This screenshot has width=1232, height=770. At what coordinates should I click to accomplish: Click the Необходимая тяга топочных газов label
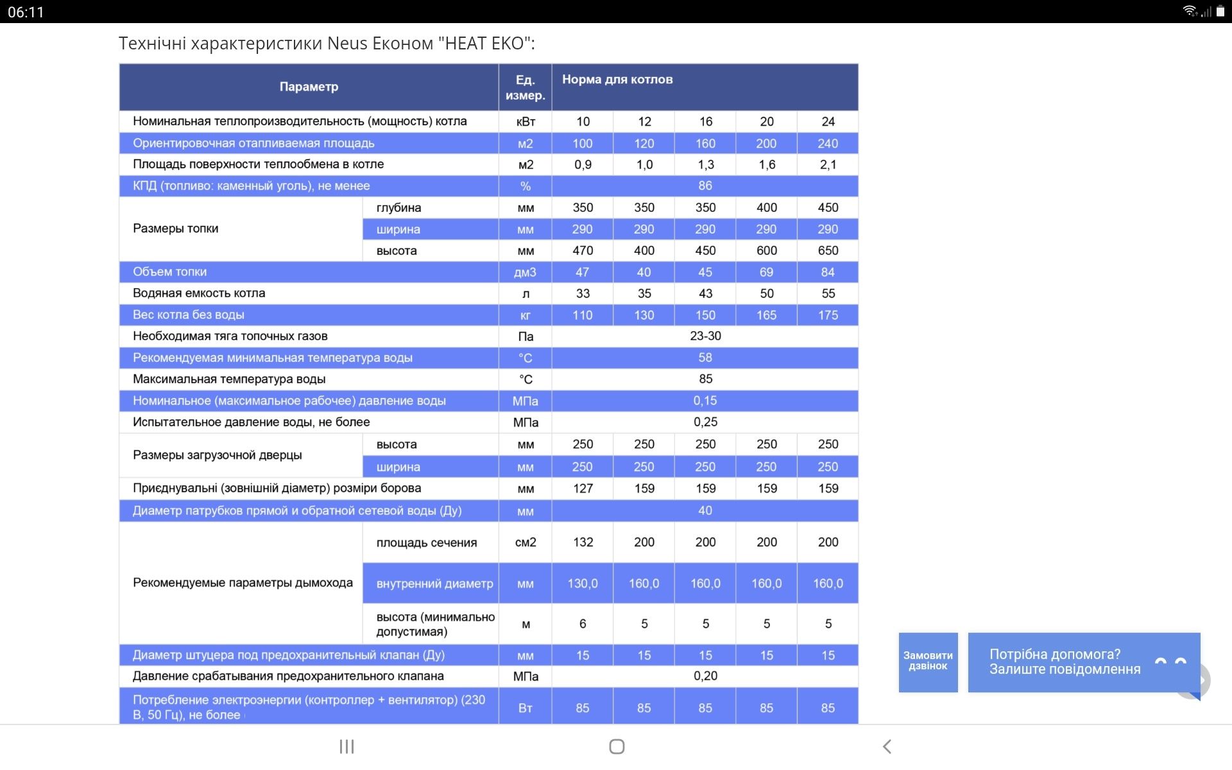230,336
